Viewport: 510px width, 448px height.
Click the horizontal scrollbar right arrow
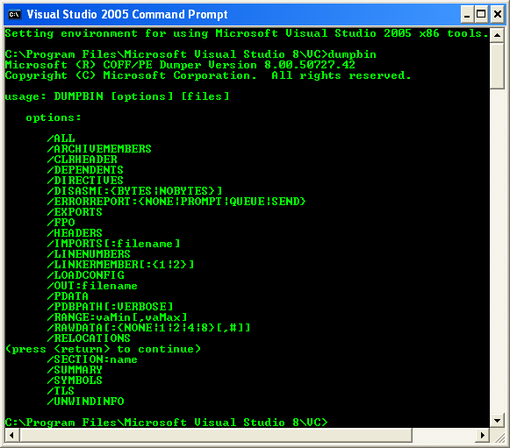pyautogui.click(x=483, y=435)
